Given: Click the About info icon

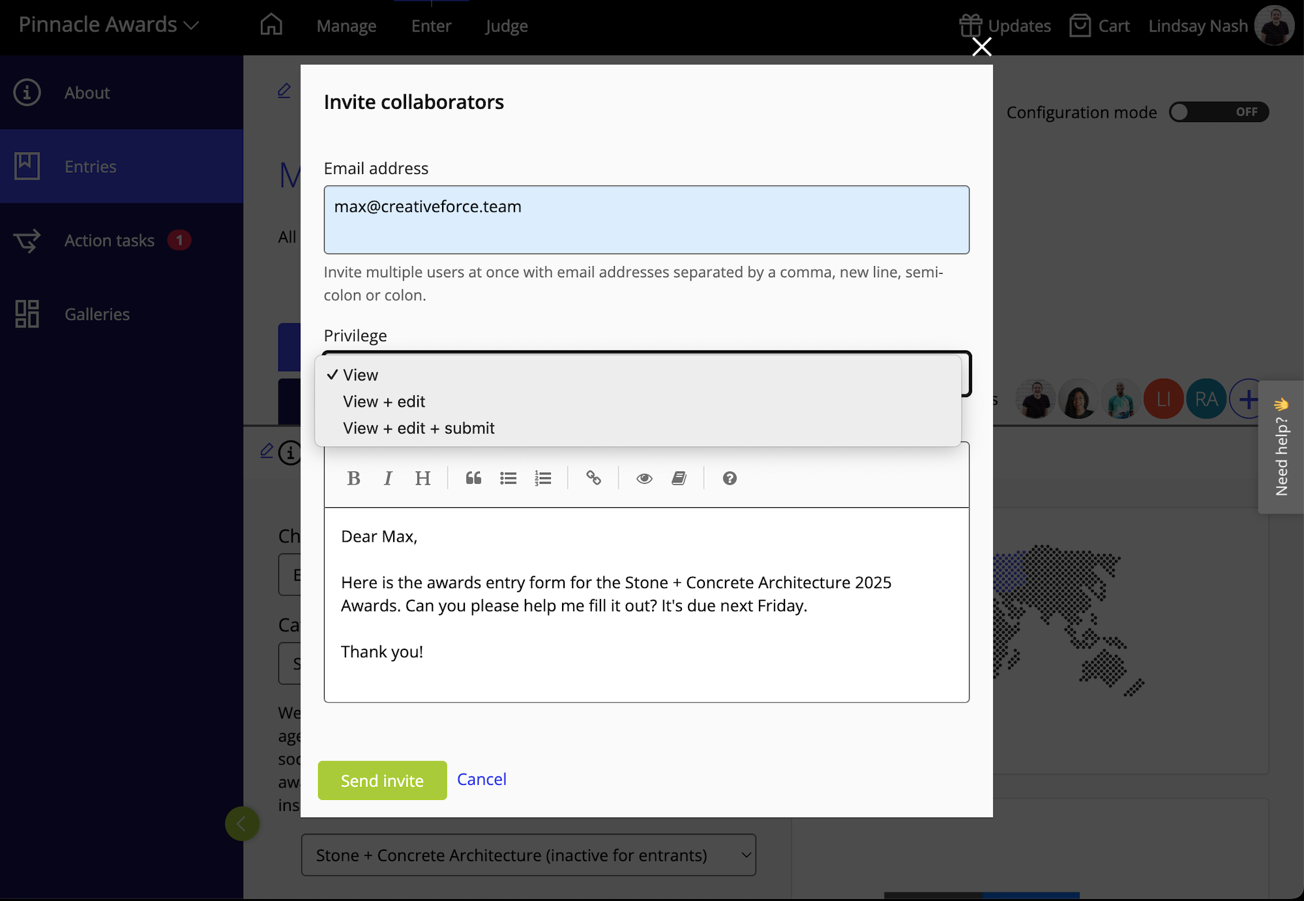Looking at the screenshot, I should pos(27,93).
